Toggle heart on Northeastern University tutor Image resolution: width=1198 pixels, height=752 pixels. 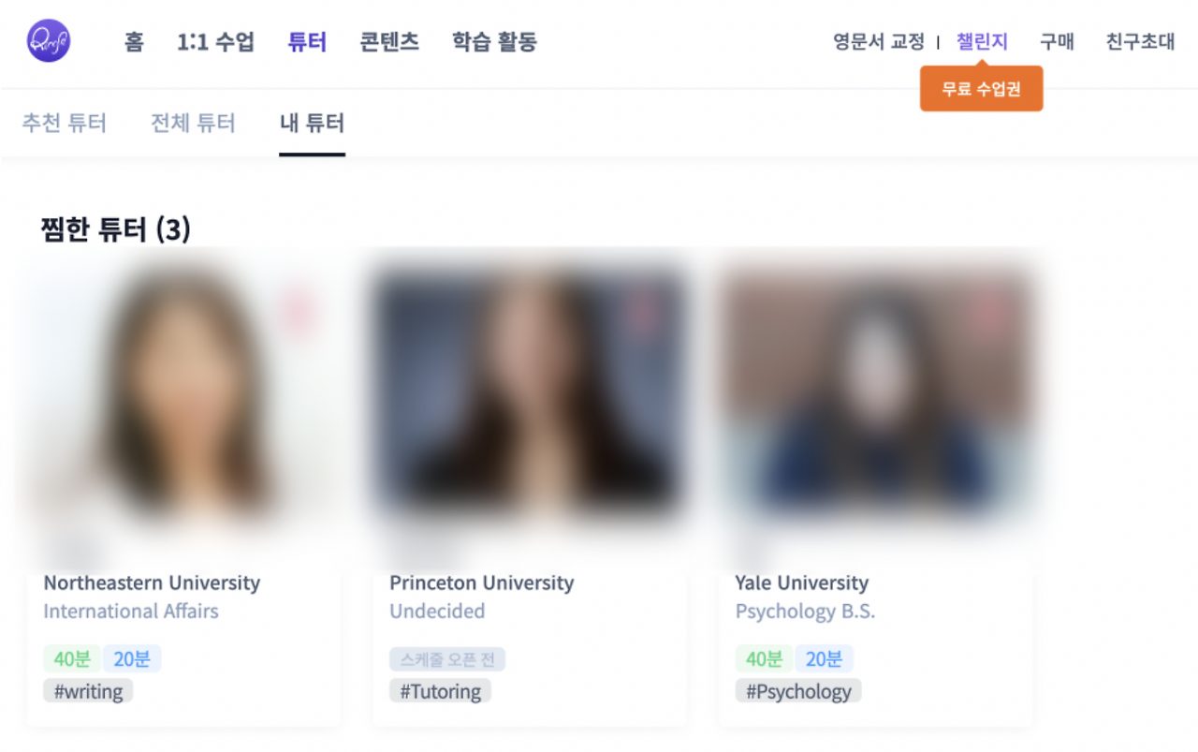(x=298, y=312)
